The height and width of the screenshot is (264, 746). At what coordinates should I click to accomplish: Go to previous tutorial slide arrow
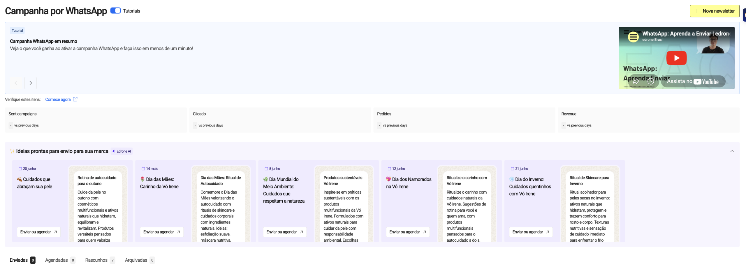16,83
